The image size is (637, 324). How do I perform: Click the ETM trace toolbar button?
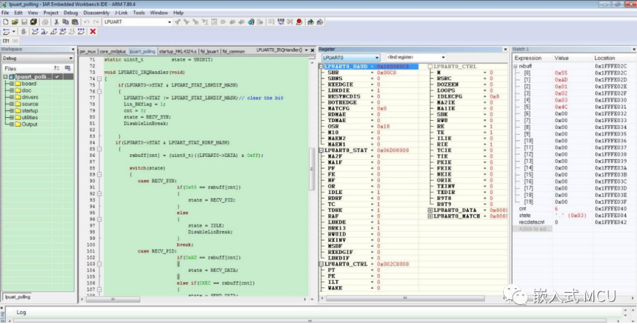coord(6,41)
